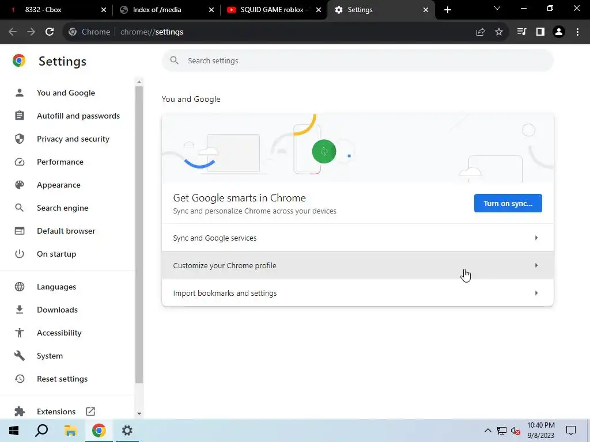The width and height of the screenshot is (590, 442).
Task: Open the media controls icon in toolbar
Action: coord(521,32)
